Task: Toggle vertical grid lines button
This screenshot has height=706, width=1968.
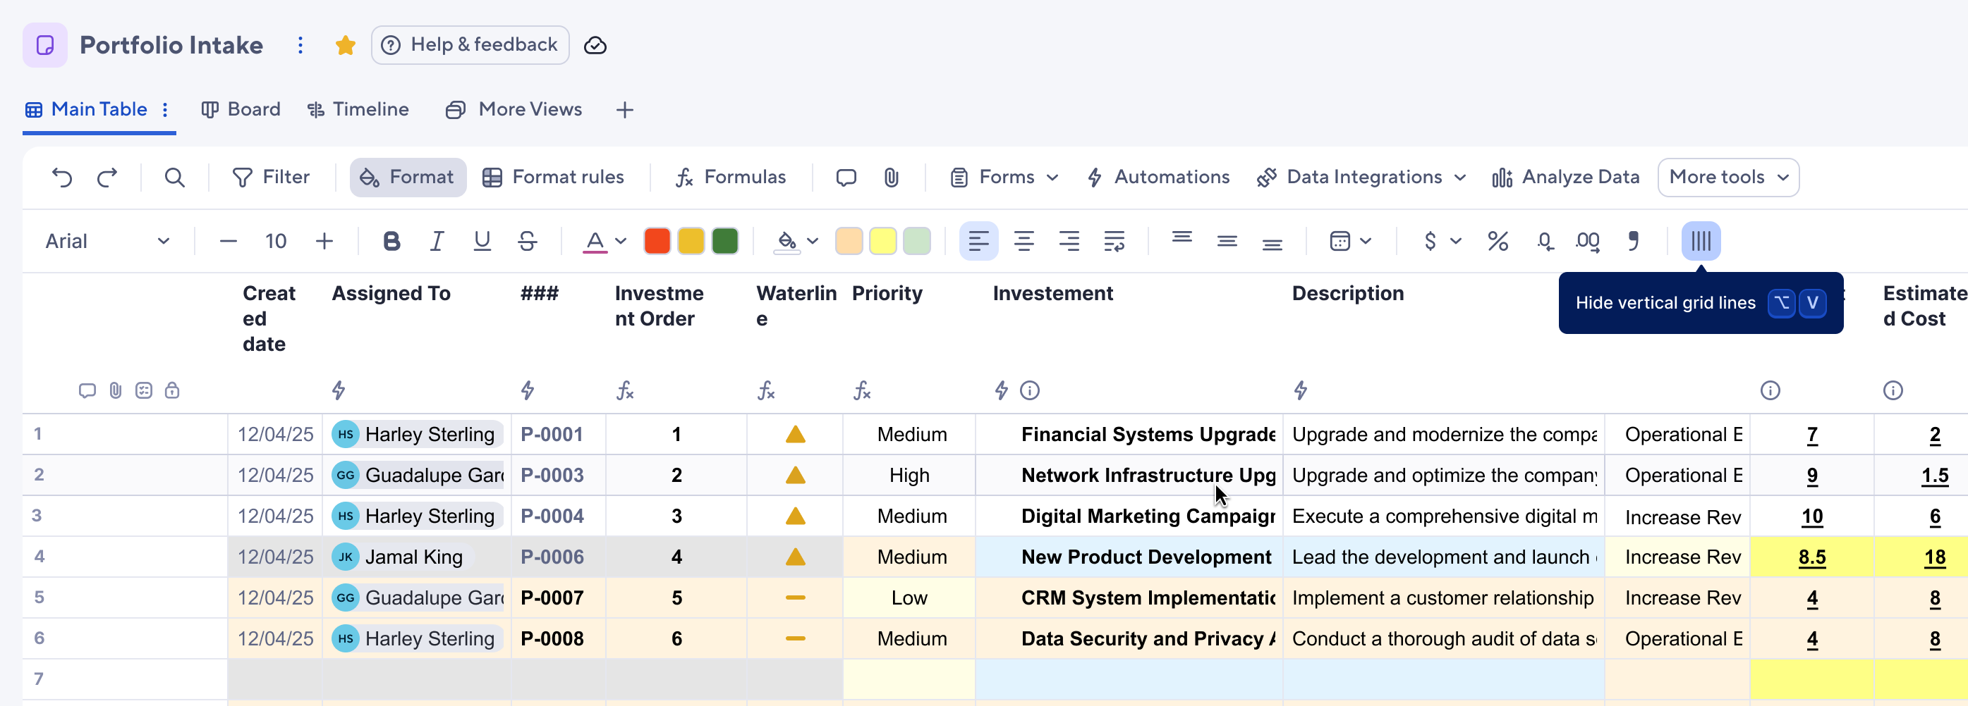Action: tap(1700, 242)
